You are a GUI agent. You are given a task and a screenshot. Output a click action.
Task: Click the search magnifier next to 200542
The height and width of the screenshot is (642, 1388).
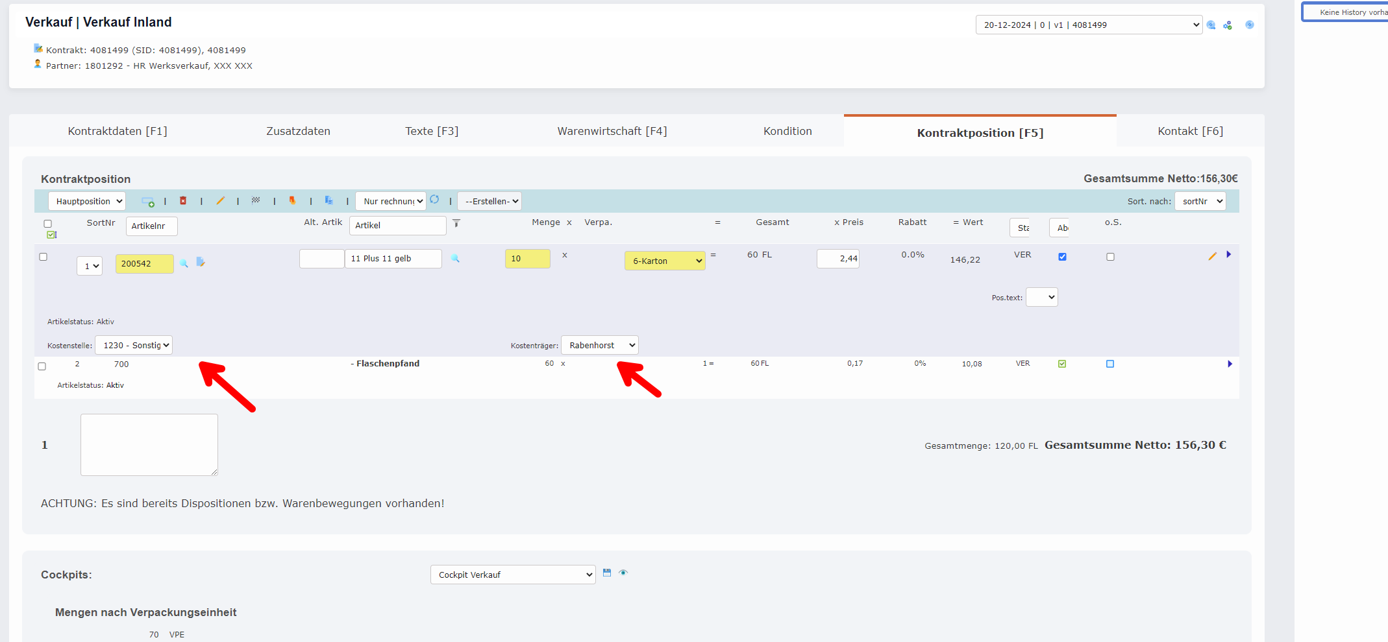[x=184, y=263]
